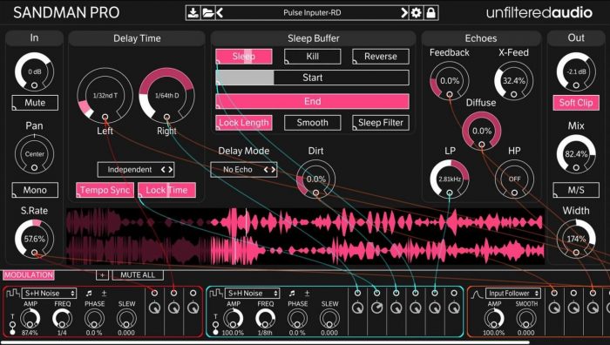The image size is (610, 345).
Task: Click modulation port under S.Rate knob
Action: click(34, 253)
